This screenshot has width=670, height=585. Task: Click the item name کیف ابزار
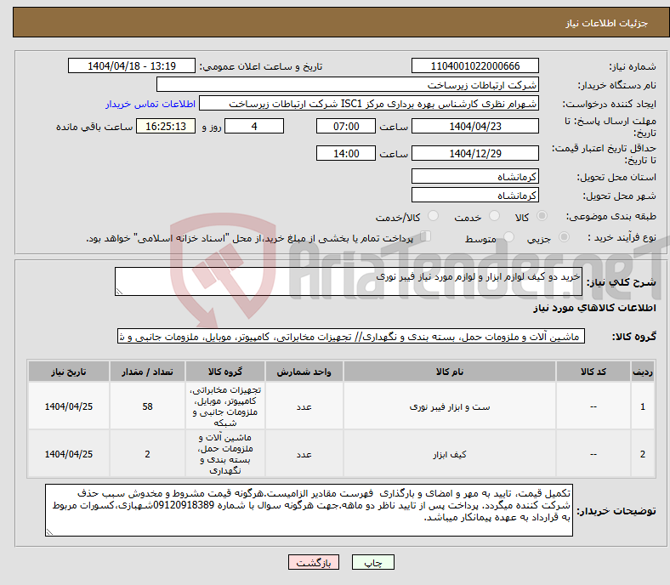450,454
